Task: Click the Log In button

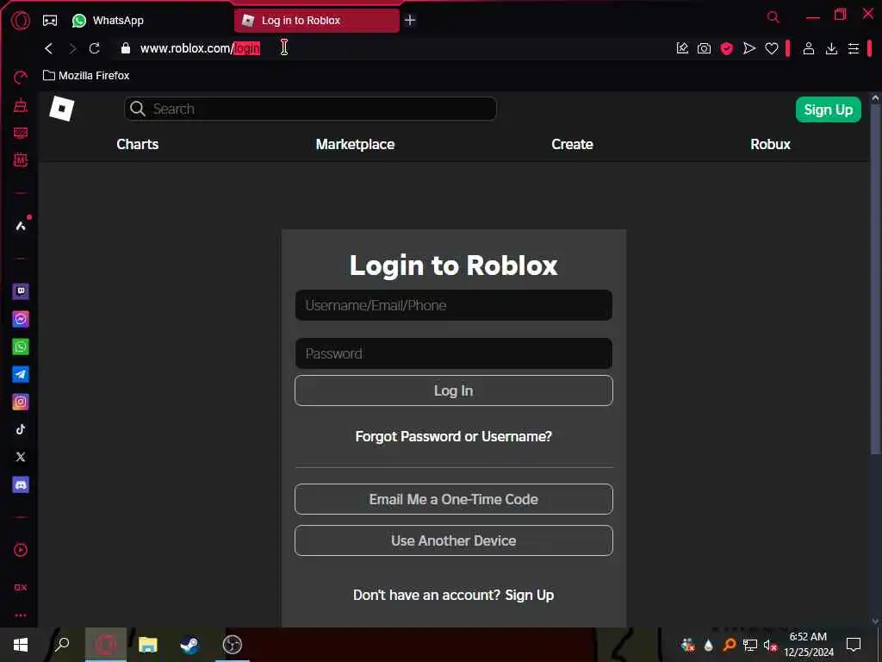Action: tap(453, 390)
